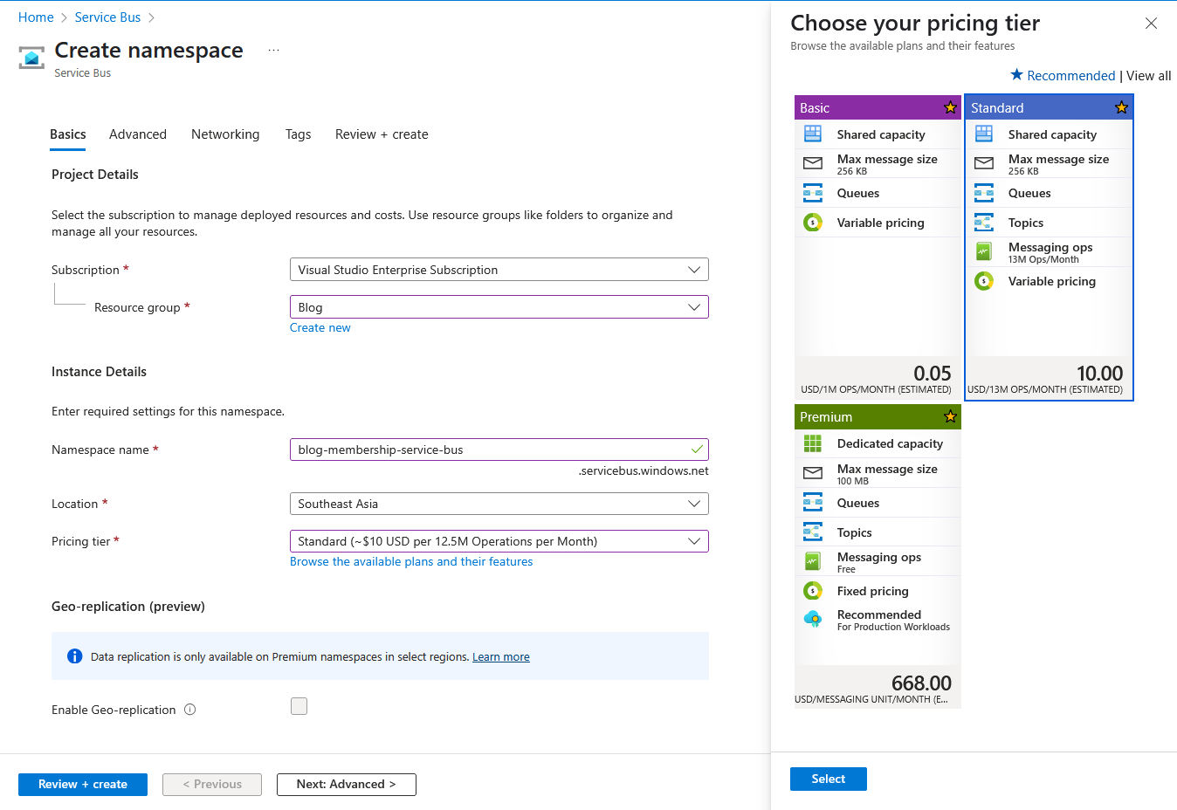Click the Queues icon in the Basic card
The height and width of the screenshot is (810, 1177).
click(x=813, y=193)
